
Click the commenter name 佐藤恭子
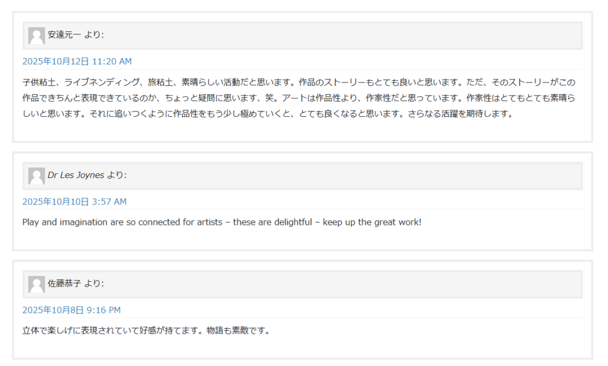pos(64,284)
